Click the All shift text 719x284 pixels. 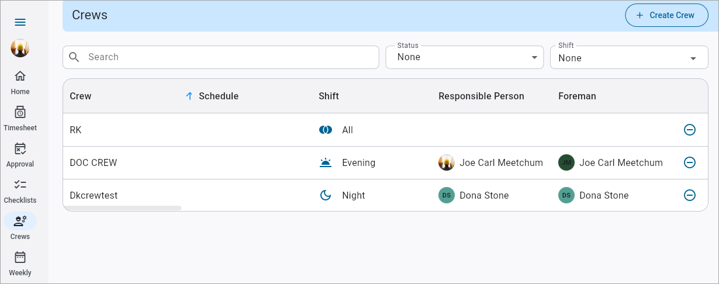(x=348, y=130)
